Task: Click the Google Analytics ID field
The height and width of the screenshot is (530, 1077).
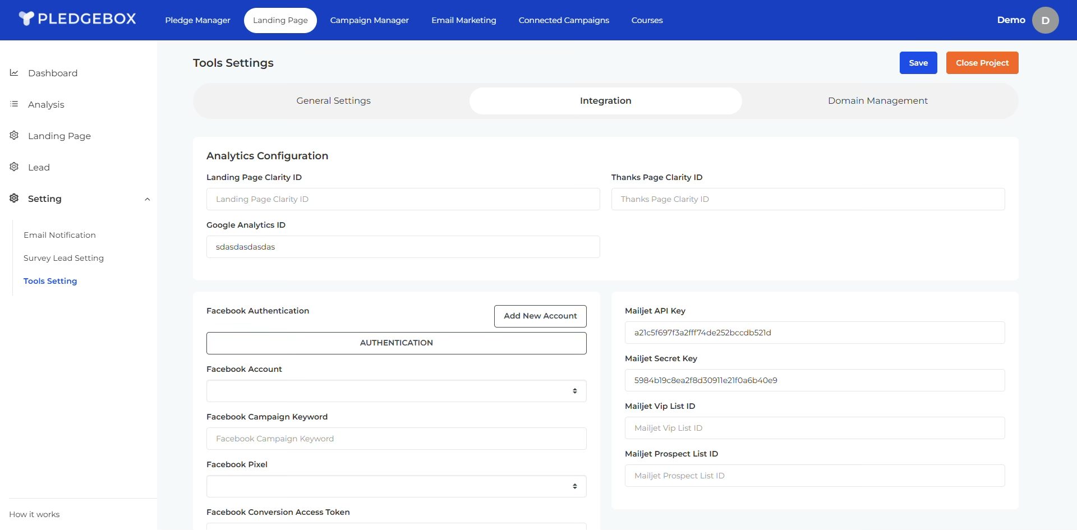Action: coord(403,247)
